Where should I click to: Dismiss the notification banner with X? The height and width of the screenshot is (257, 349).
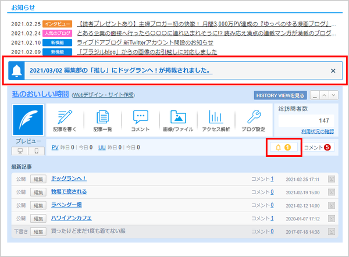tap(333, 71)
